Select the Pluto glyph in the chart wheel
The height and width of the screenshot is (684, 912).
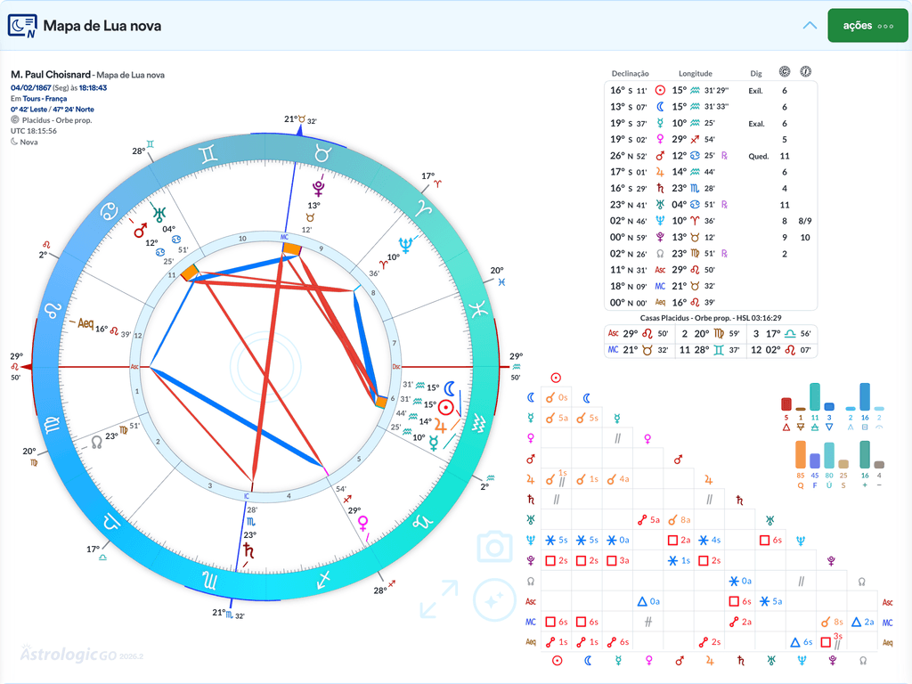point(318,188)
